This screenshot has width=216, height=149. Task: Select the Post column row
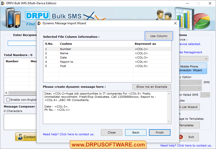107,66
